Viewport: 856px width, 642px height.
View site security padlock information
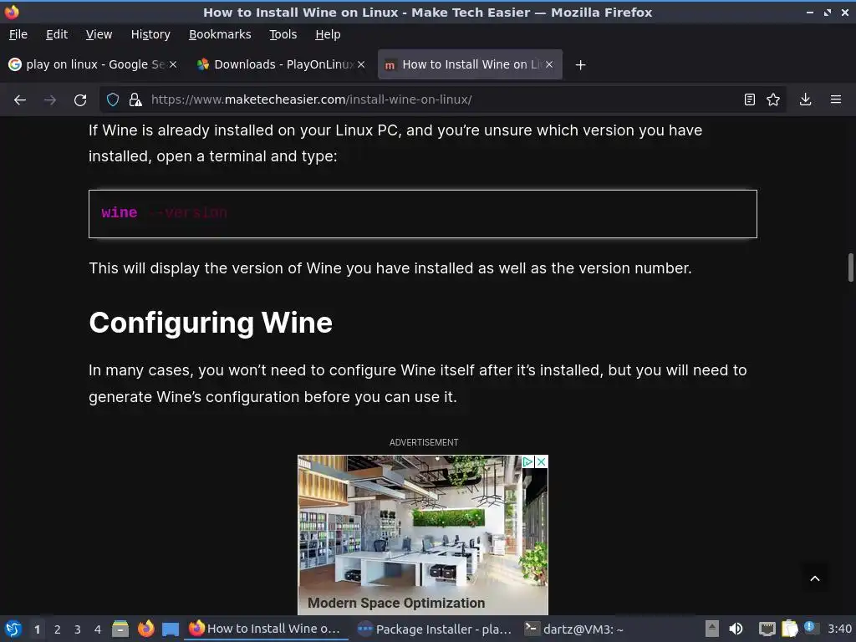click(x=135, y=99)
